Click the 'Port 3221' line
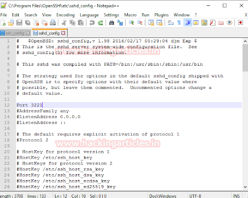This screenshot has height=198, width=248. coord(29,105)
